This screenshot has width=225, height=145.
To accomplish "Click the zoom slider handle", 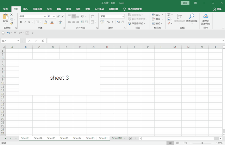I will click(202, 143).
